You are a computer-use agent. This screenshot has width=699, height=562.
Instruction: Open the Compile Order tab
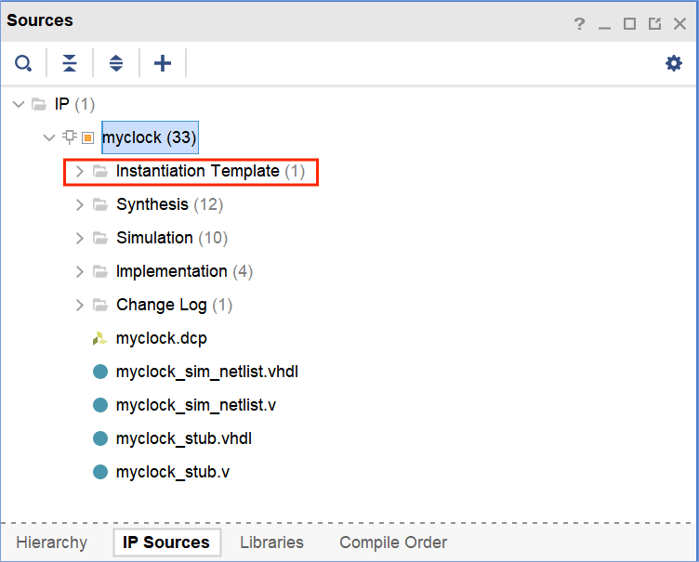pyautogui.click(x=392, y=542)
